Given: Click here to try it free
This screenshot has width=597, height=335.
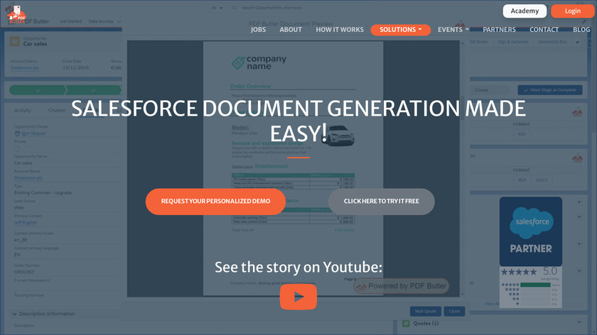Looking at the screenshot, I should [381, 201].
